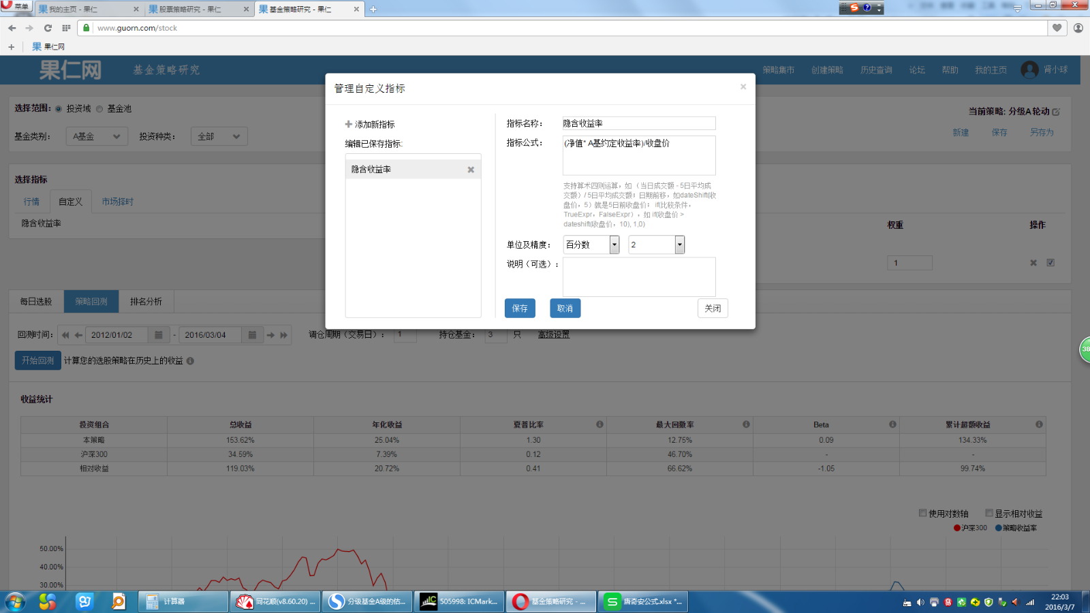
Task: Switch to the 市场择时 tab
Action: coord(117,202)
